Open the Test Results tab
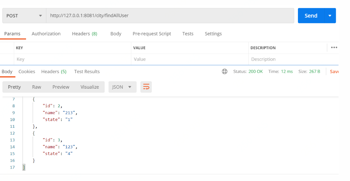 coord(87,71)
